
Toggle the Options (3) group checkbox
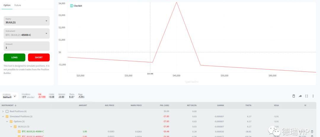coord(11,121)
